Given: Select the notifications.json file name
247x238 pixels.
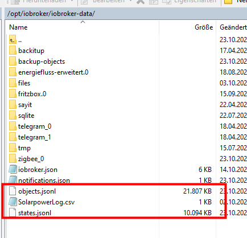Looking at the screenshot, I should [44, 180].
